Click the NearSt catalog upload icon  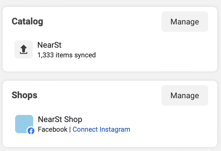[x=24, y=49]
